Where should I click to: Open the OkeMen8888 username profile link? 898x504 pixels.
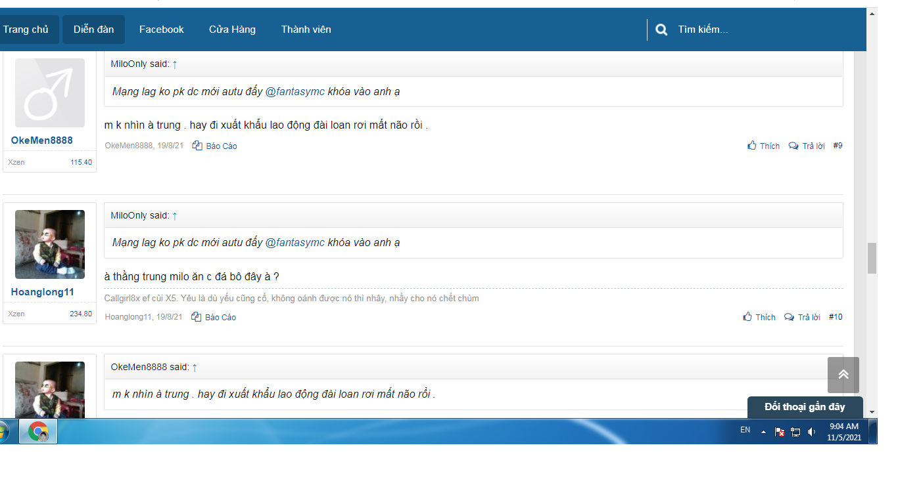(x=42, y=140)
